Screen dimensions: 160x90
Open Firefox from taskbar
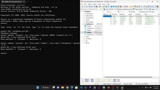pos(108,87)
